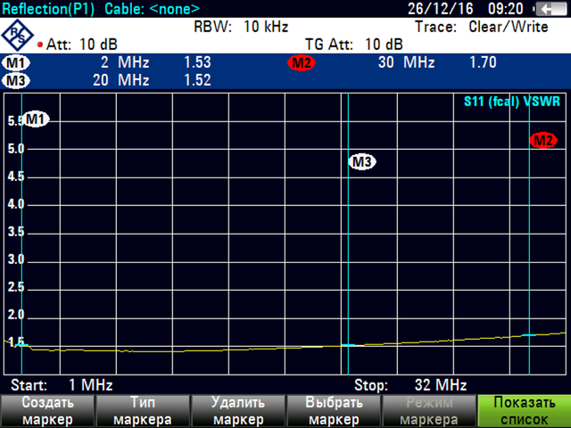
Task: Click the Rohde & Schwarz logo icon
Action: coord(17,35)
